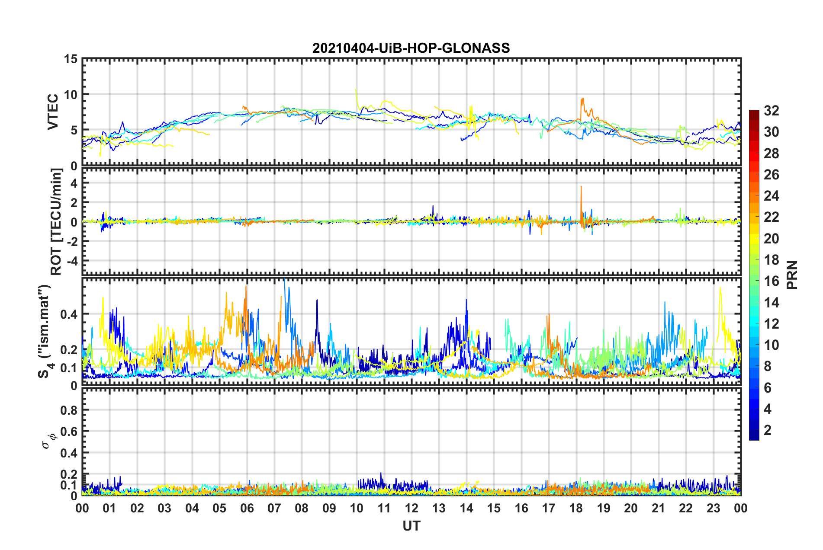Viewport: 823px width, 550px height.
Task: Select the 28 label on the PRN colorbar
Action: coord(771,153)
